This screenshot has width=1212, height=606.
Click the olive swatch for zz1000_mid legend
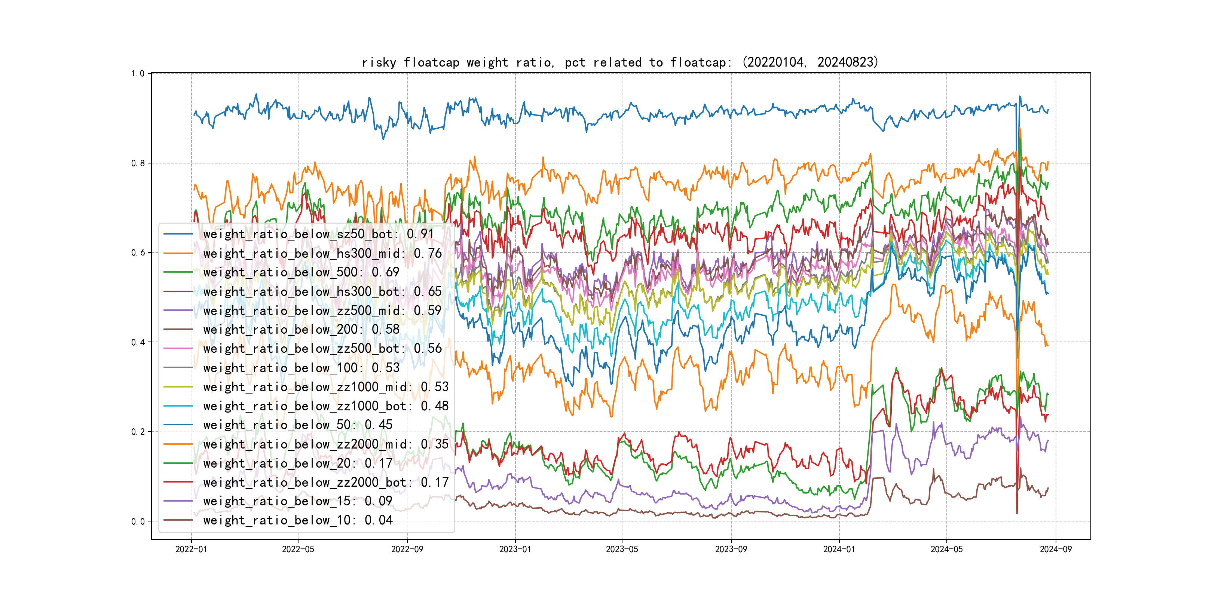coord(178,387)
